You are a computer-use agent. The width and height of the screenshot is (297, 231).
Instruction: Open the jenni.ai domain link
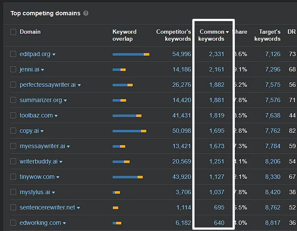tap(29, 70)
